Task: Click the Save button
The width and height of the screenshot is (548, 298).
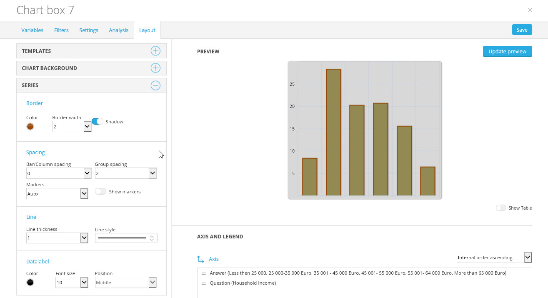Action: point(522,30)
